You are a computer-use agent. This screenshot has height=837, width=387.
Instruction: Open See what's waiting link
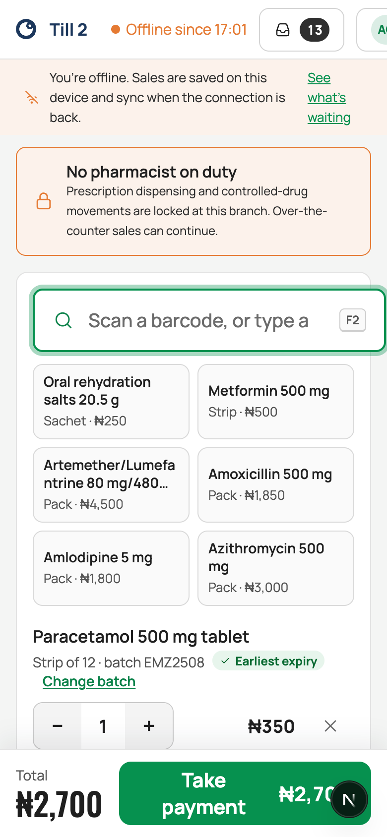[329, 98]
